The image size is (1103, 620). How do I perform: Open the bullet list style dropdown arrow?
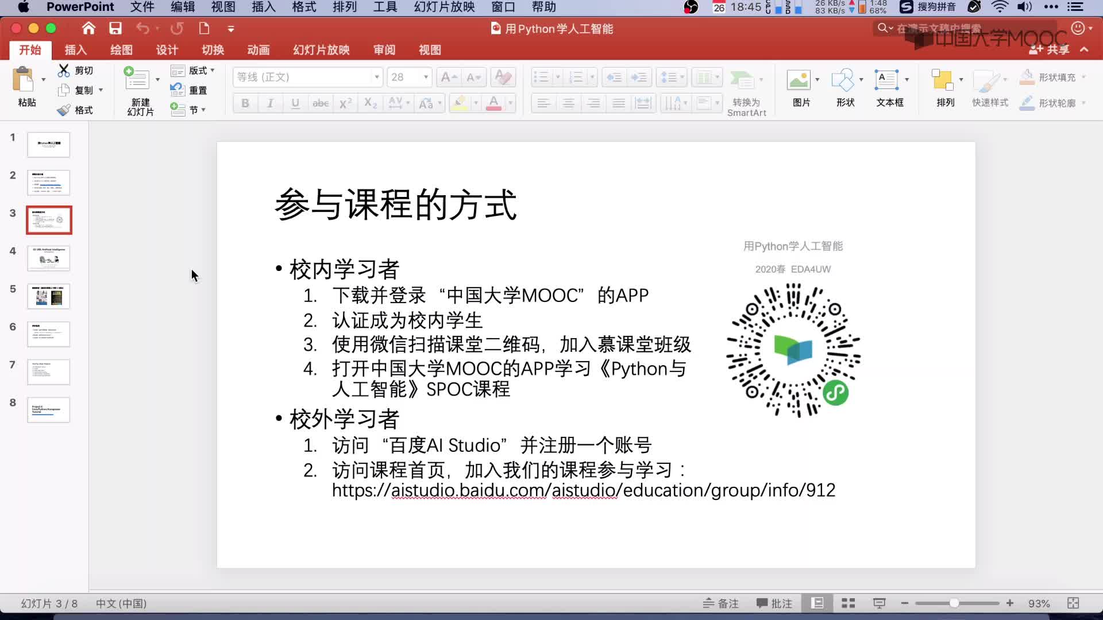[557, 77]
